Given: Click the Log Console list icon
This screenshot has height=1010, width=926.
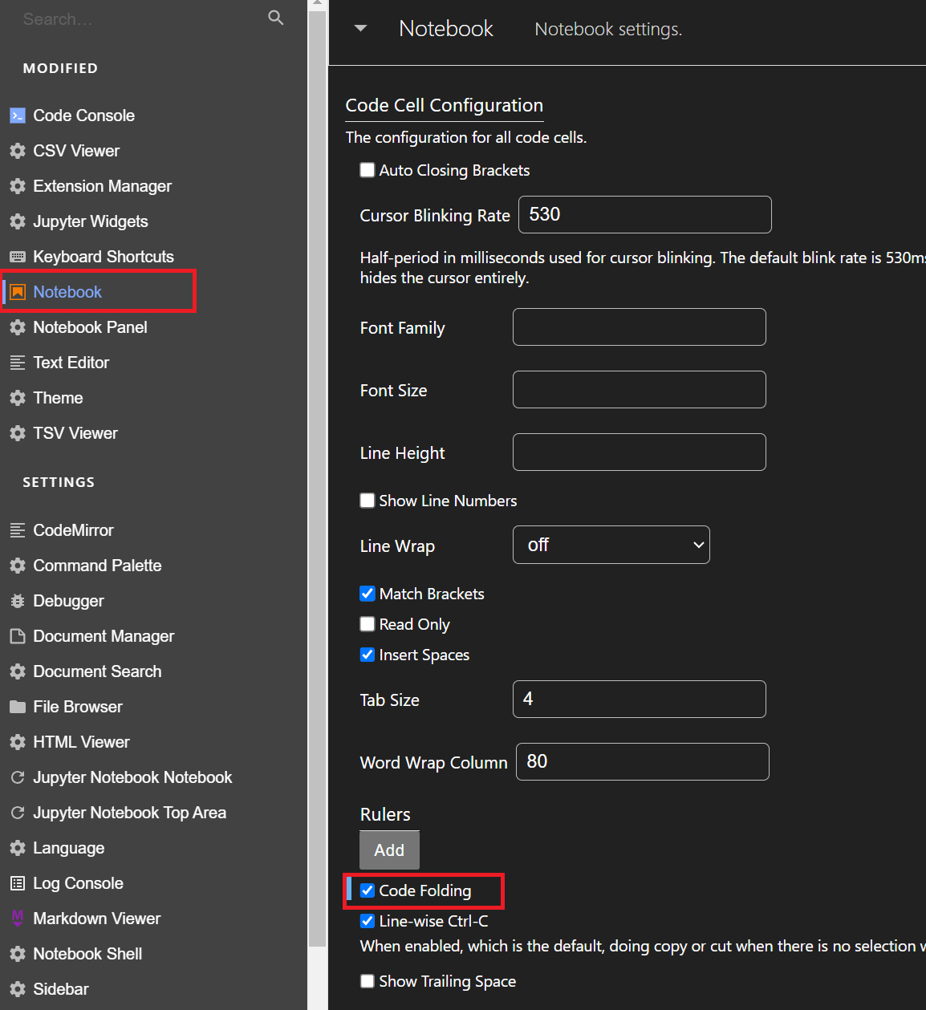Looking at the screenshot, I should (18, 883).
